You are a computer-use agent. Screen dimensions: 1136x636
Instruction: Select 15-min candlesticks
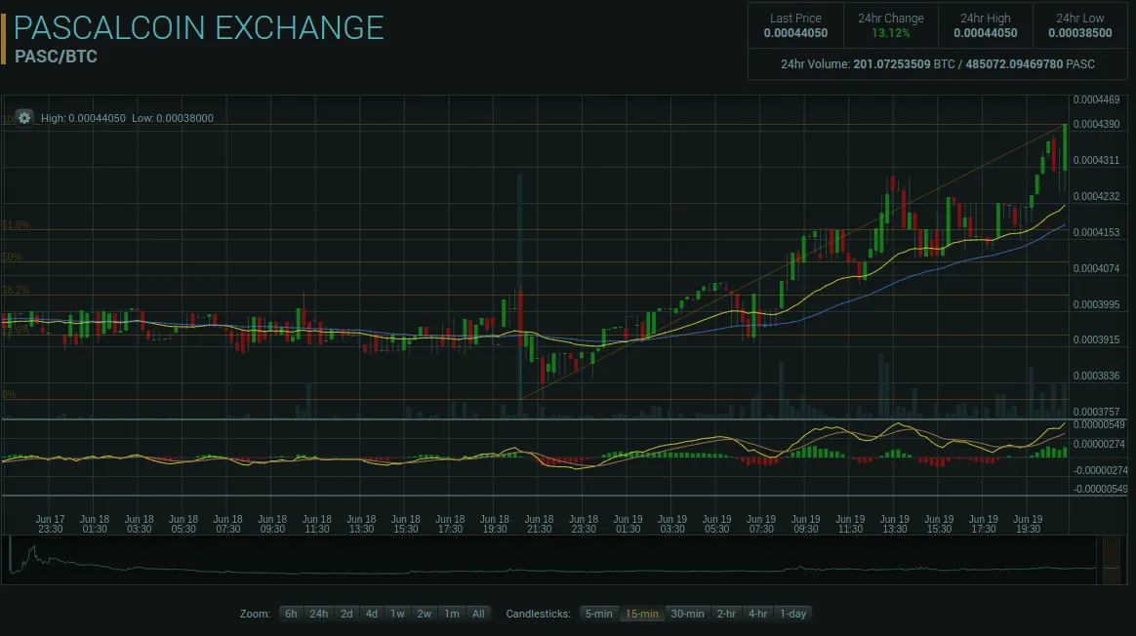point(642,614)
